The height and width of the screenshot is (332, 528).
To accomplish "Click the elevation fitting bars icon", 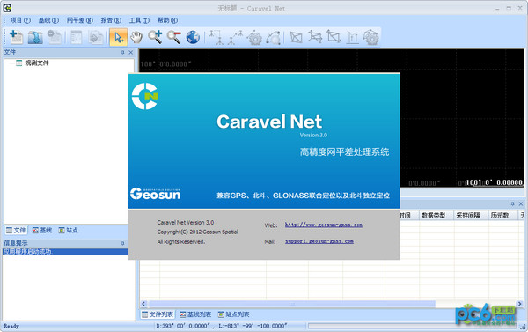I will (x=353, y=37).
